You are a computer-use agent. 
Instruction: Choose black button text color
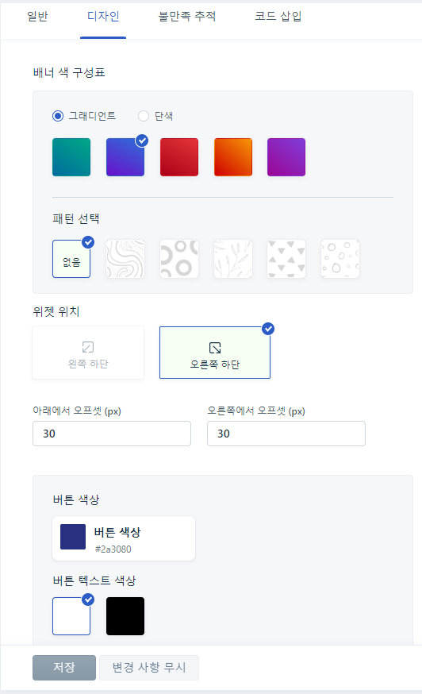pos(125,616)
